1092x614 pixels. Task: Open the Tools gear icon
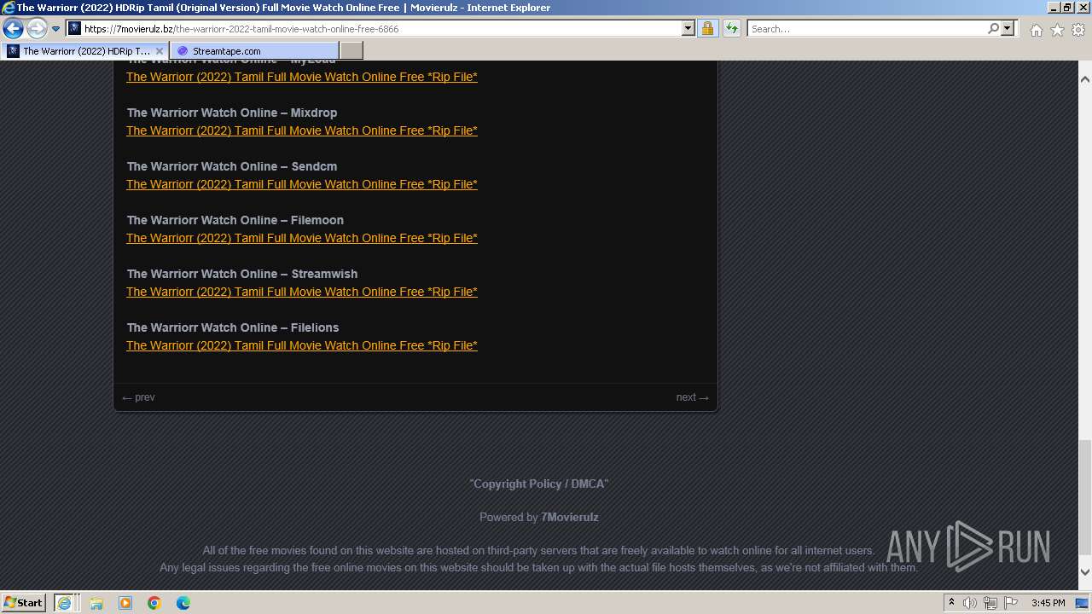[x=1078, y=30]
